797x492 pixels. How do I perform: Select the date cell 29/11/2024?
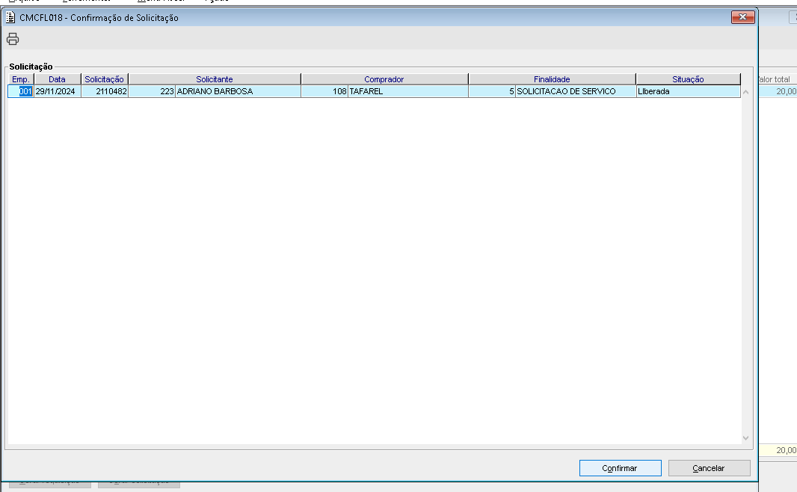click(58, 92)
